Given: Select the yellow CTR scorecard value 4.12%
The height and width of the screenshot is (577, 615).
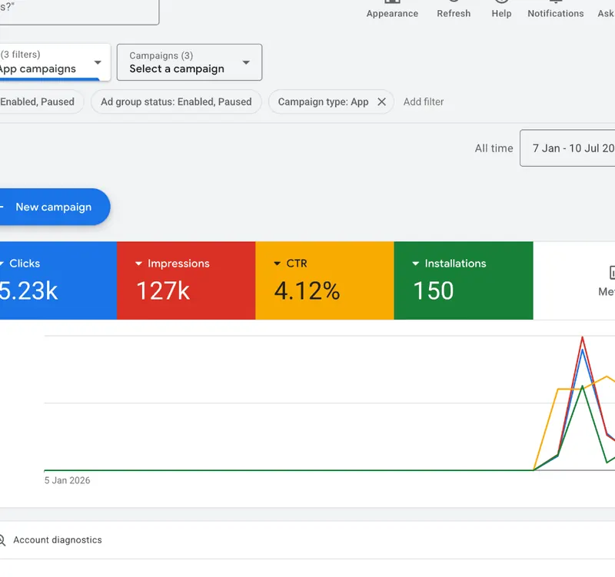Looking at the screenshot, I should point(307,291).
